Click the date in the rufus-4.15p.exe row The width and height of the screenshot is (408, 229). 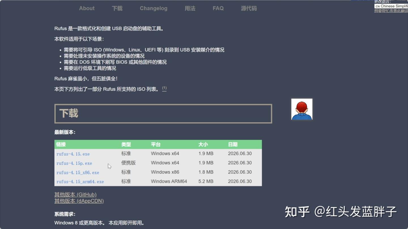click(240, 163)
